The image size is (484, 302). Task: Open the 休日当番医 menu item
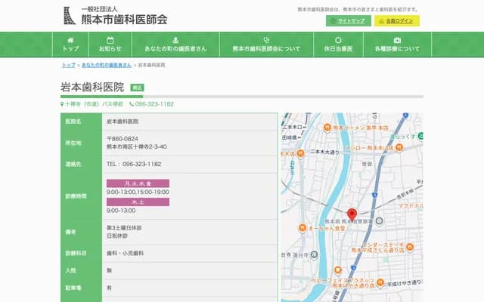pos(338,45)
